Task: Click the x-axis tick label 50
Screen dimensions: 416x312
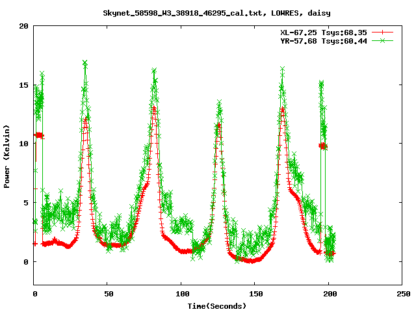Action: (109, 294)
